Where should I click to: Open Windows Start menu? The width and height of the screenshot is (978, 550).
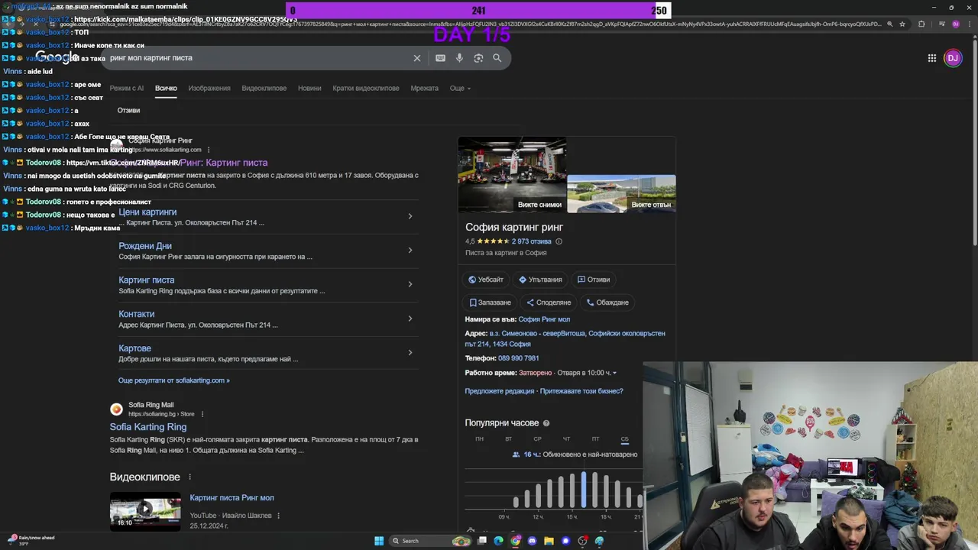(379, 541)
